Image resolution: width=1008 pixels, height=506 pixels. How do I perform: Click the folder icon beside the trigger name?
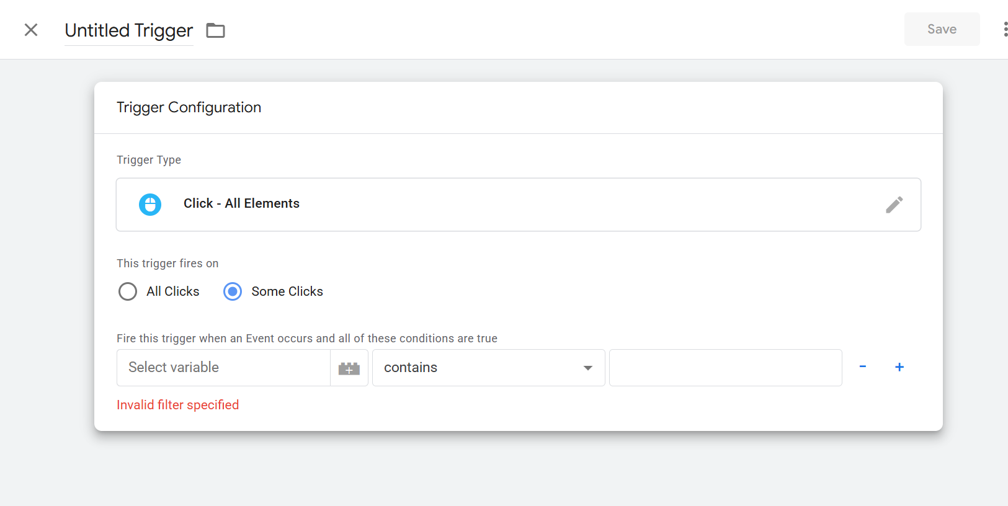[x=215, y=30]
